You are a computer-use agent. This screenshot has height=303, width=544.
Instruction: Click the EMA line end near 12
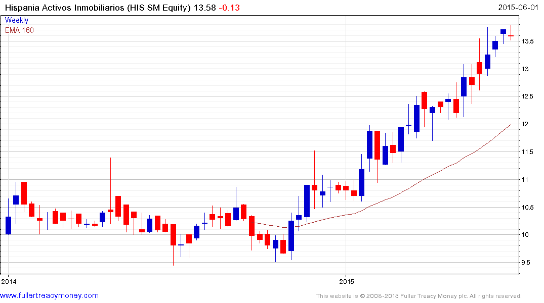510,125
